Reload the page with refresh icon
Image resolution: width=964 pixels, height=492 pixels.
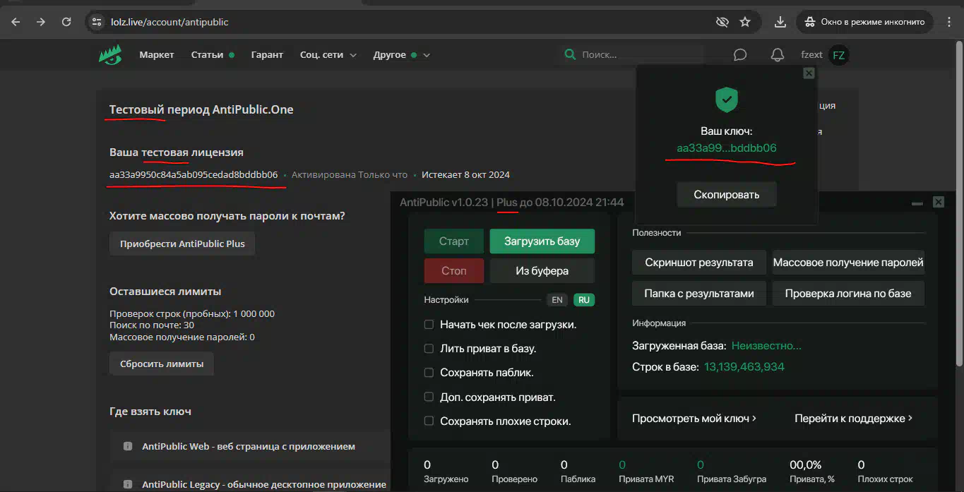(66, 22)
